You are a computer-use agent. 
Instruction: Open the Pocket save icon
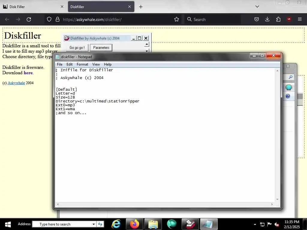(257, 19)
